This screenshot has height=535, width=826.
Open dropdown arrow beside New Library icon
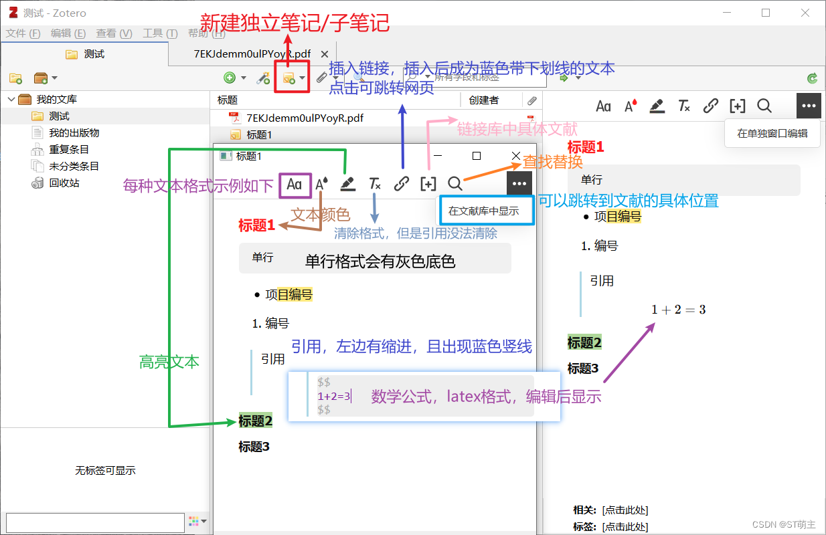pos(54,78)
